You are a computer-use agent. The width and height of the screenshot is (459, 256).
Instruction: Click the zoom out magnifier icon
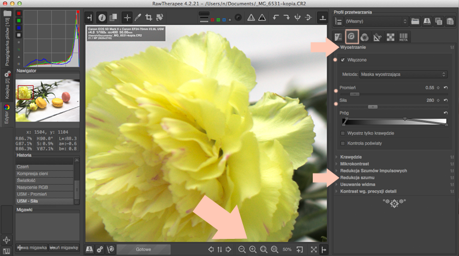(242, 249)
